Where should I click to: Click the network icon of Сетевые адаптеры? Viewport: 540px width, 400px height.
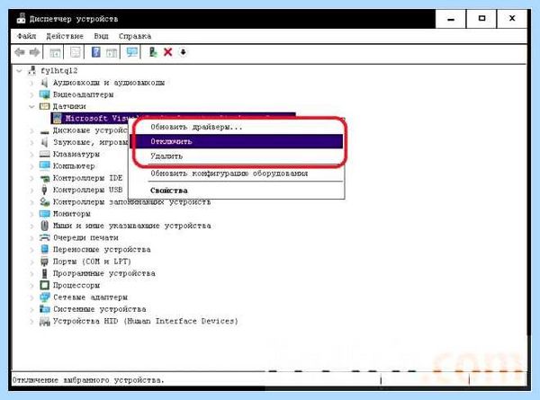tap(44, 298)
